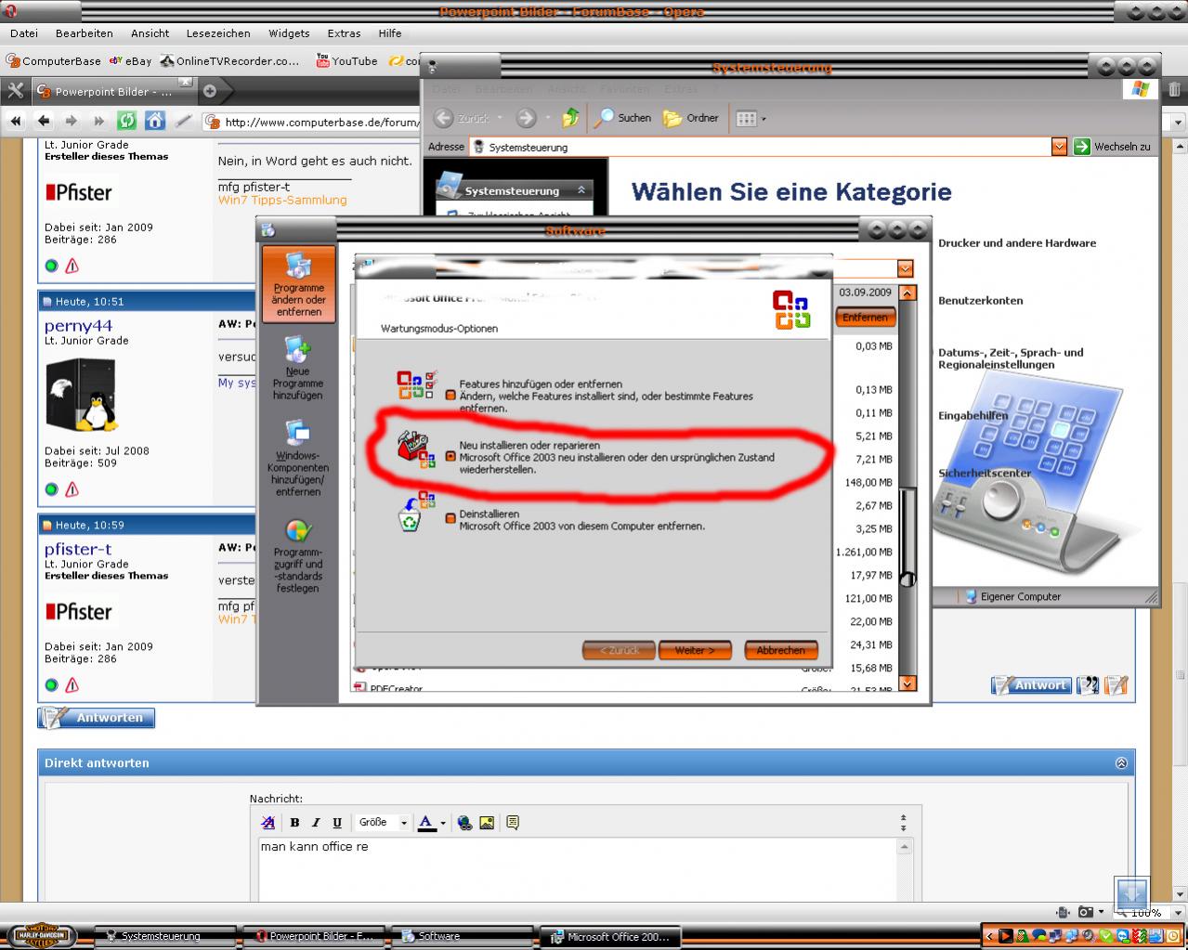Viewport: 1188px width, 950px height.
Task: Insert link with globe icon
Action: click(x=464, y=822)
